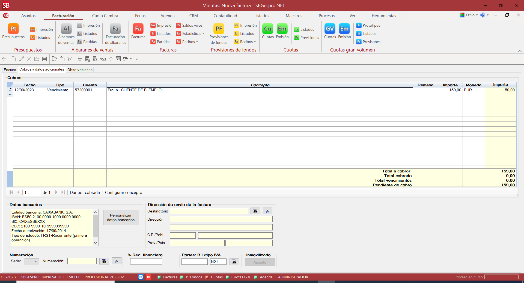Click the print icon in the toolbar

click(x=80, y=59)
